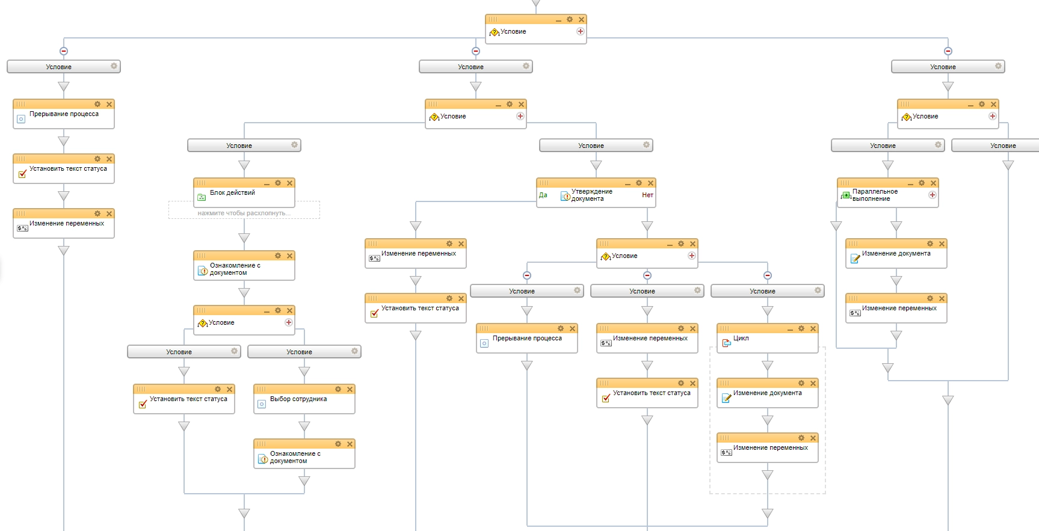
Task: Remove the "Утверждение документа" block via X
Action: (x=650, y=183)
